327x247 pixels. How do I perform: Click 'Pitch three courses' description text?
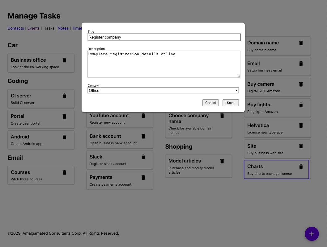(x=27, y=179)
